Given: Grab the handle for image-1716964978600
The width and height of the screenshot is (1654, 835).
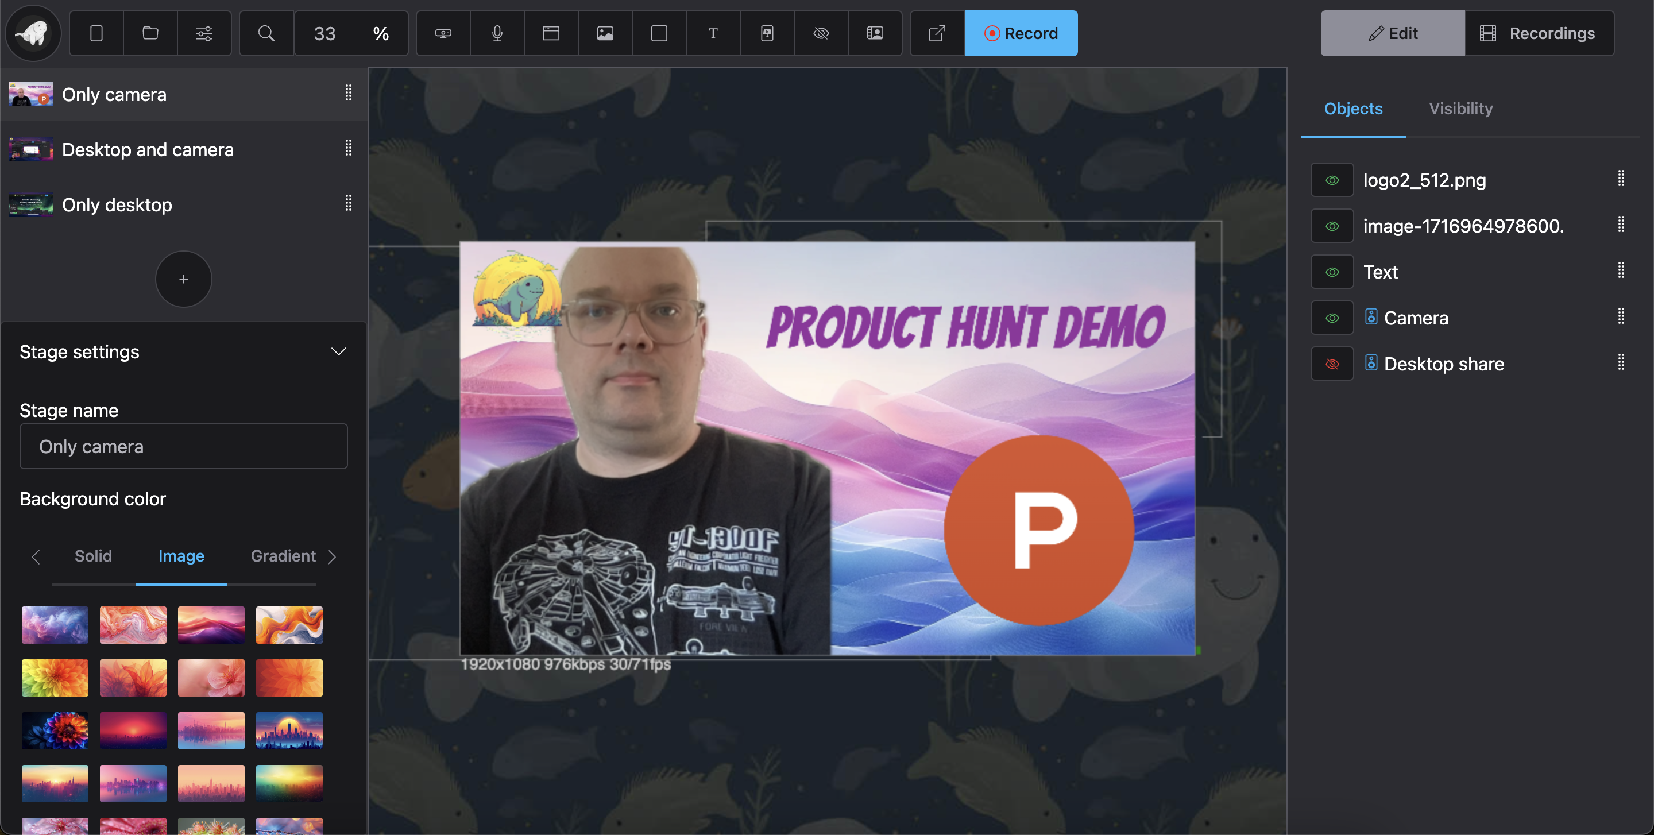Looking at the screenshot, I should [1621, 224].
